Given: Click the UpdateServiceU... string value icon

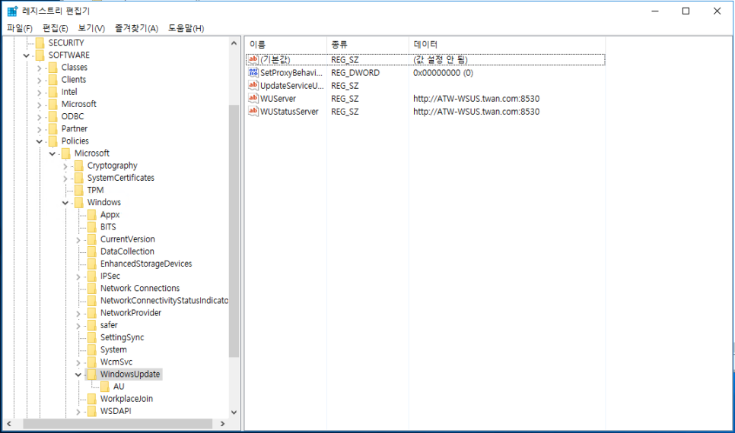Looking at the screenshot, I should [x=253, y=85].
